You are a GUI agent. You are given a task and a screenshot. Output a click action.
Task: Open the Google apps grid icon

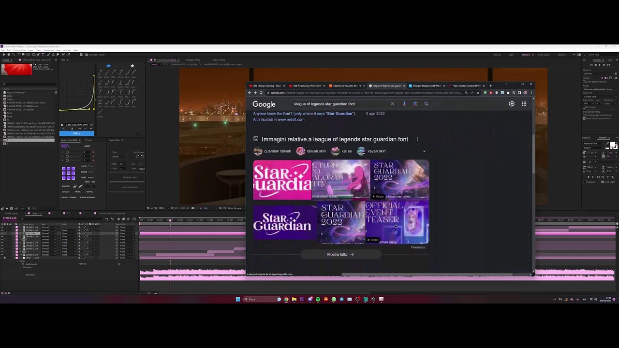(x=524, y=103)
